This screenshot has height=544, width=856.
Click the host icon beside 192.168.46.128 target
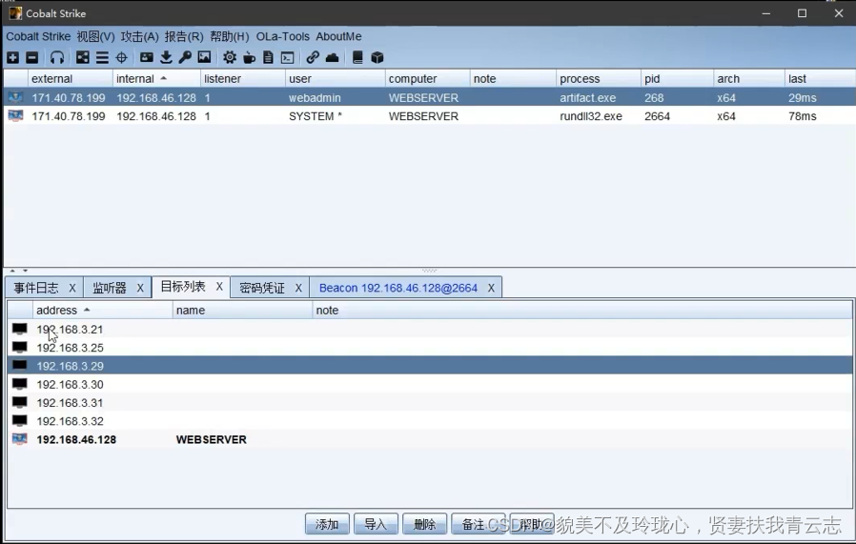click(20, 438)
